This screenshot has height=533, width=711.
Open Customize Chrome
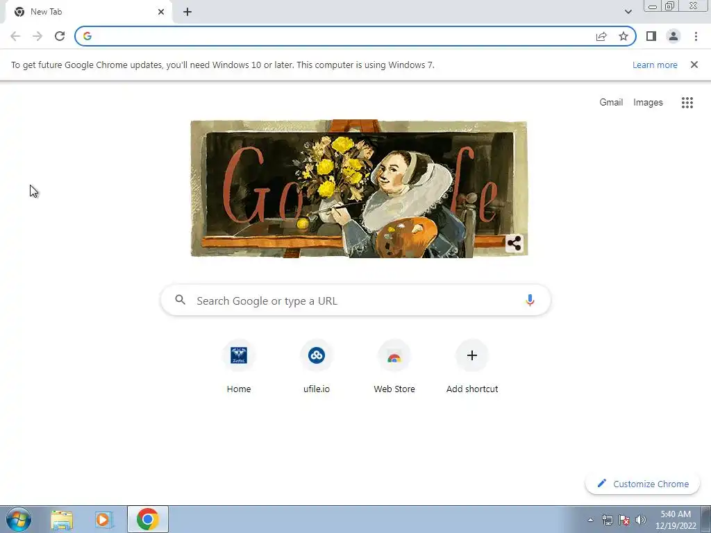(x=642, y=484)
